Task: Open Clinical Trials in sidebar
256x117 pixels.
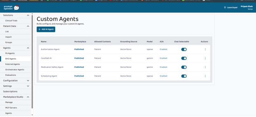Action: (11, 21)
